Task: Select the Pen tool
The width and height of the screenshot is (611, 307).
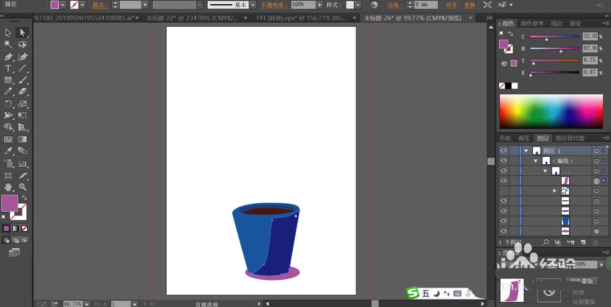Action: pyautogui.click(x=8, y=57)
